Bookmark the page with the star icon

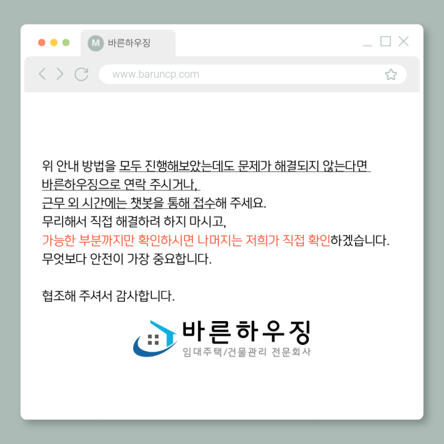tap(391, 74)
